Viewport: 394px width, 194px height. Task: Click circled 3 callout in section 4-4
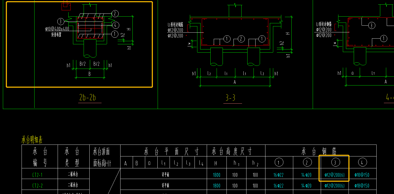click(x=372, y=25)
